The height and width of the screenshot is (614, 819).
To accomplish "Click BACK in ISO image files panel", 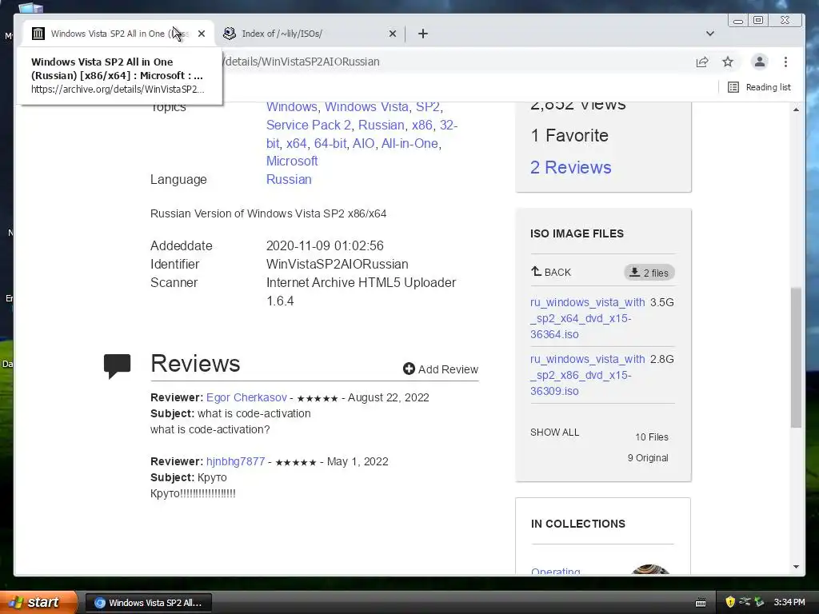I will tap(551, 272).
